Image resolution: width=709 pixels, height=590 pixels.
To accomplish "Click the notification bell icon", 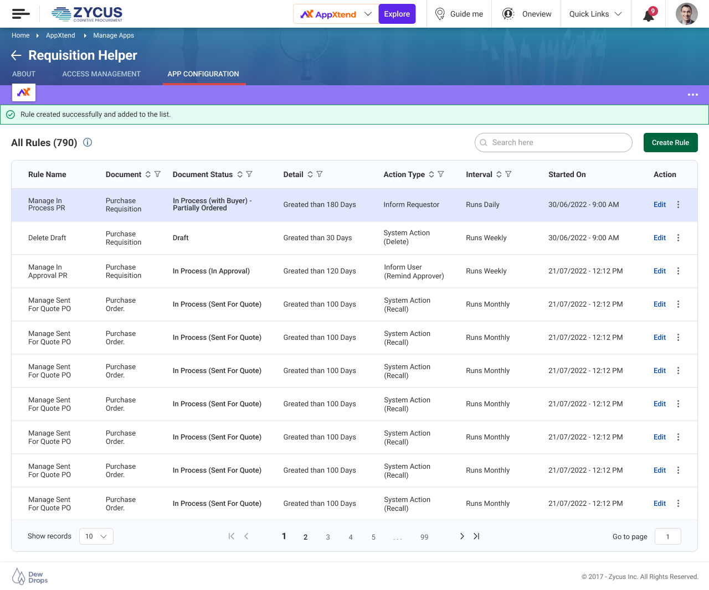I will (x=649, y=14).
